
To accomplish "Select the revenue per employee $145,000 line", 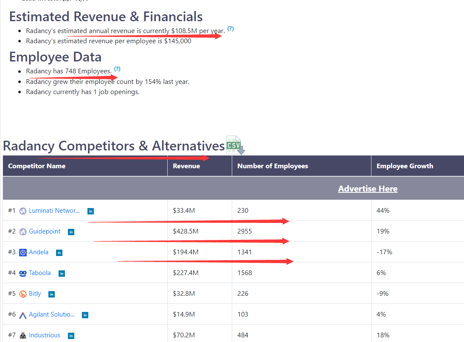I will [109, 41].
